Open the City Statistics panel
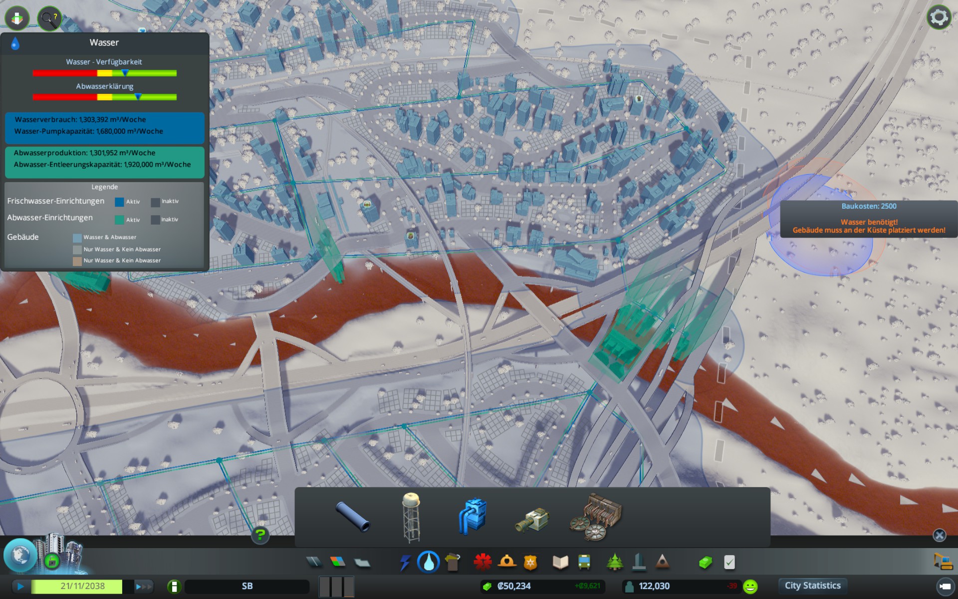The width and height of the screenshot is (958, 599). pos(812,586)
